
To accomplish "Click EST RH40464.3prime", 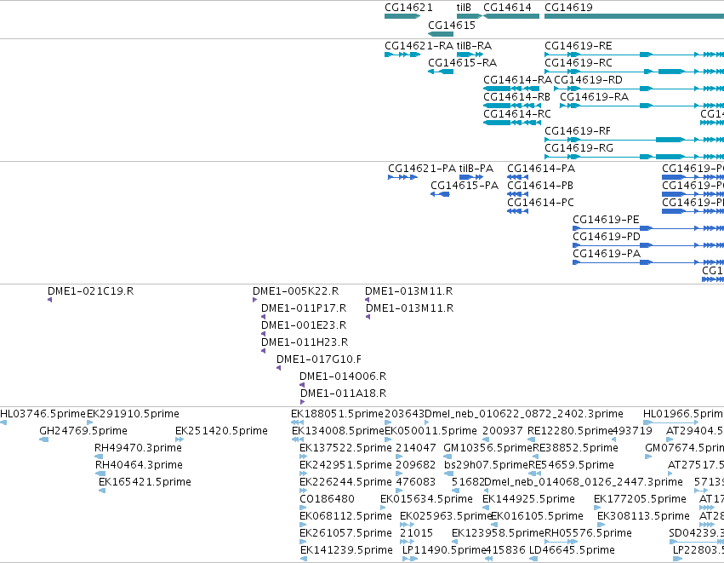I will coord(139,465).
